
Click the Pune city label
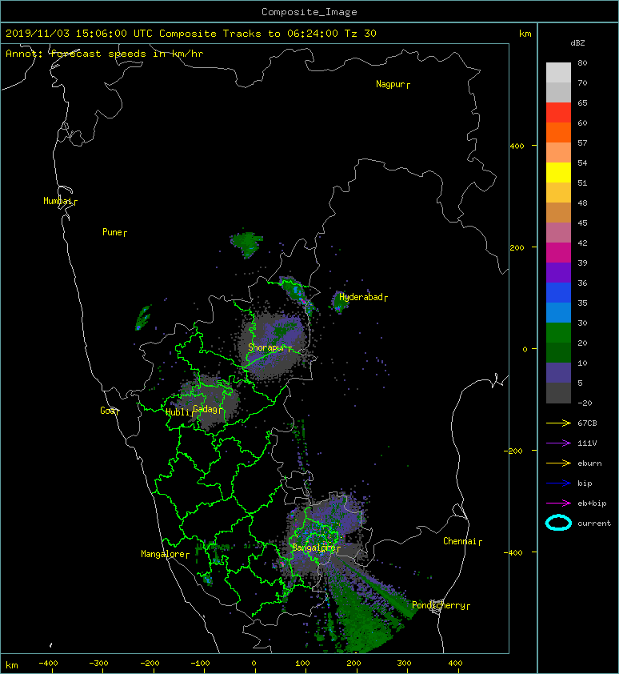point(114,232)
